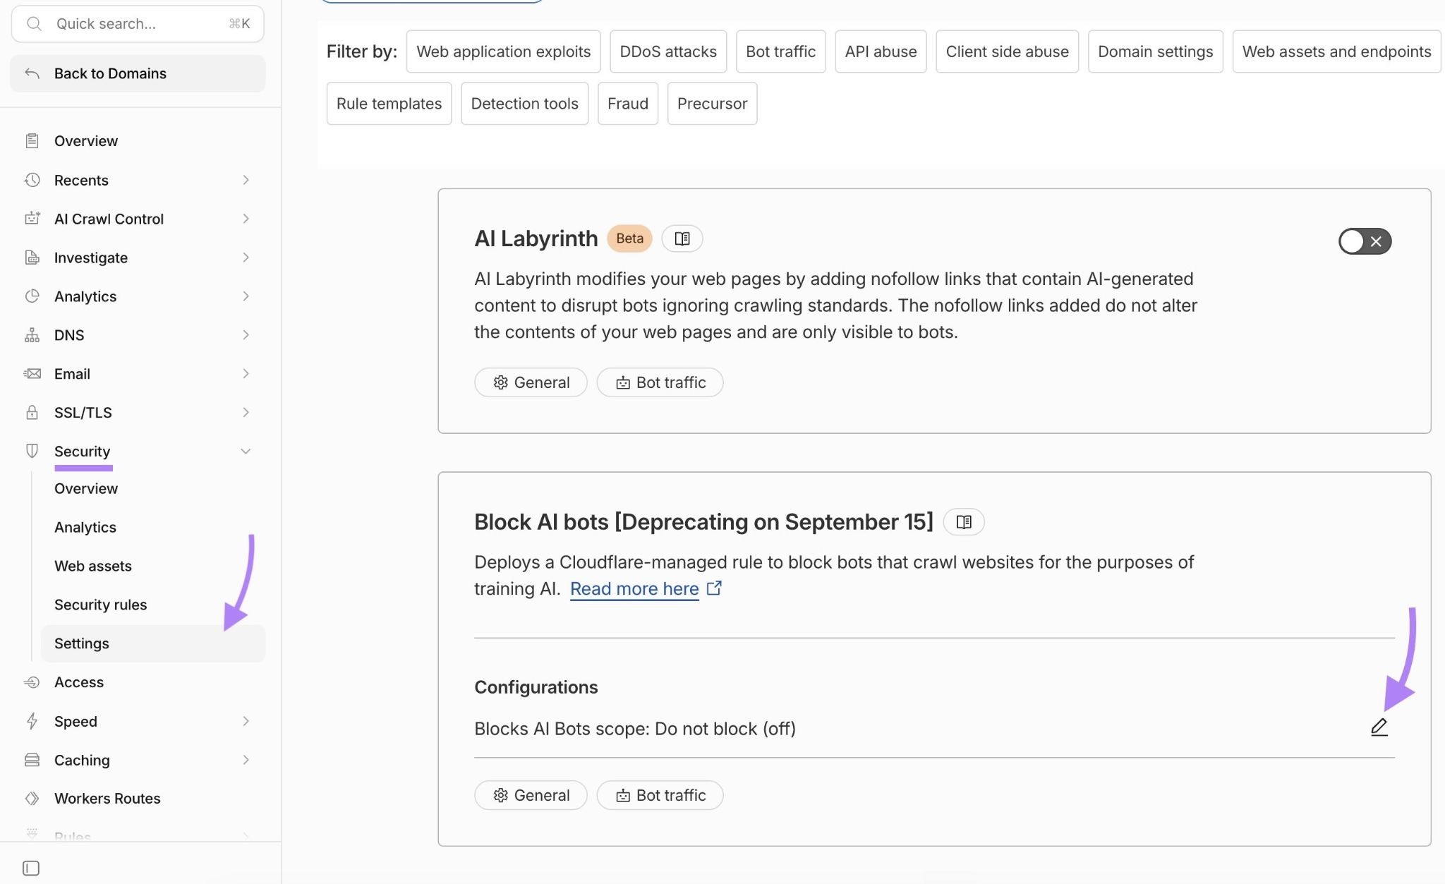Expand the Recents section chevron
Image resolution: width=1445 pixels, height=884 pixels.
pyautogui.click(x=246, y=180)
